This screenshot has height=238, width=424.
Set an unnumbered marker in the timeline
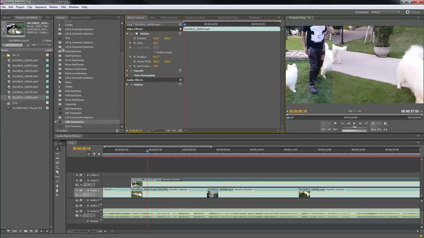point(99,154)
